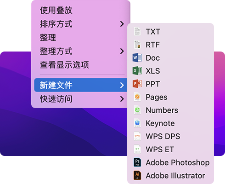Click the RTF document icon
The height and width of the screenshot is (184, 225).
pyautogui.click(x=137, y=45)
